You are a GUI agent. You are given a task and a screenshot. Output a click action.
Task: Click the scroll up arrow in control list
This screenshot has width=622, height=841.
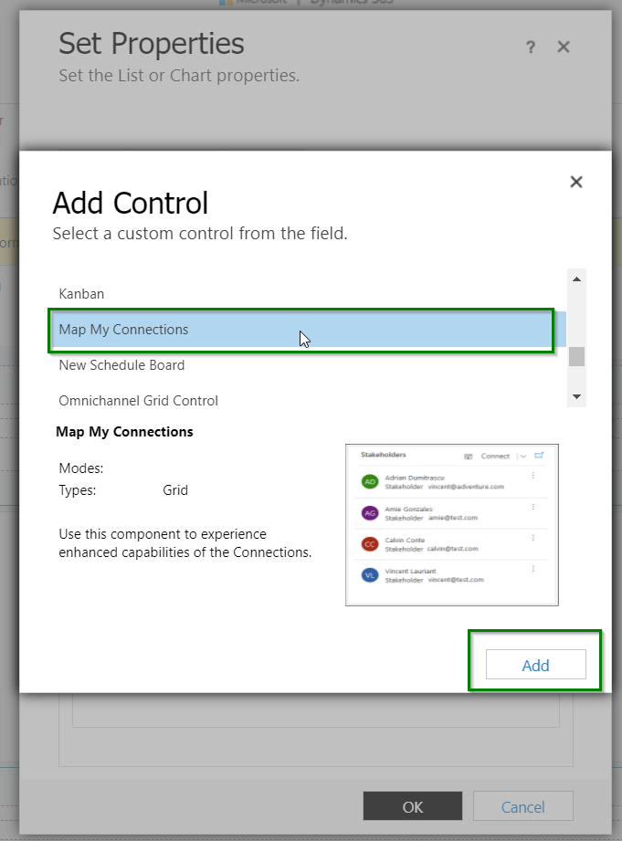point(576,279)
